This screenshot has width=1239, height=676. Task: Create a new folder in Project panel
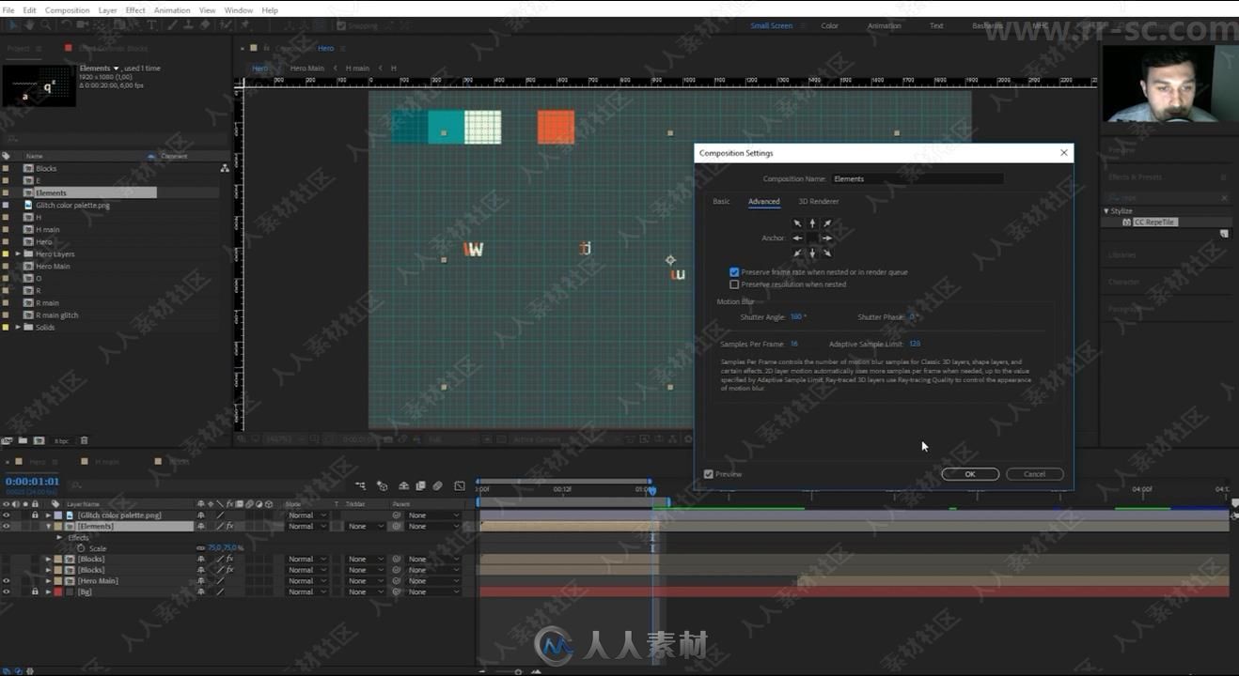(24, 440)
